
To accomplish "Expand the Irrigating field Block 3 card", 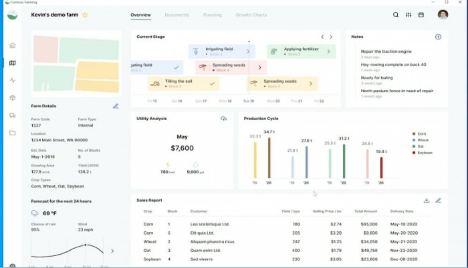I will pos(248,51).
